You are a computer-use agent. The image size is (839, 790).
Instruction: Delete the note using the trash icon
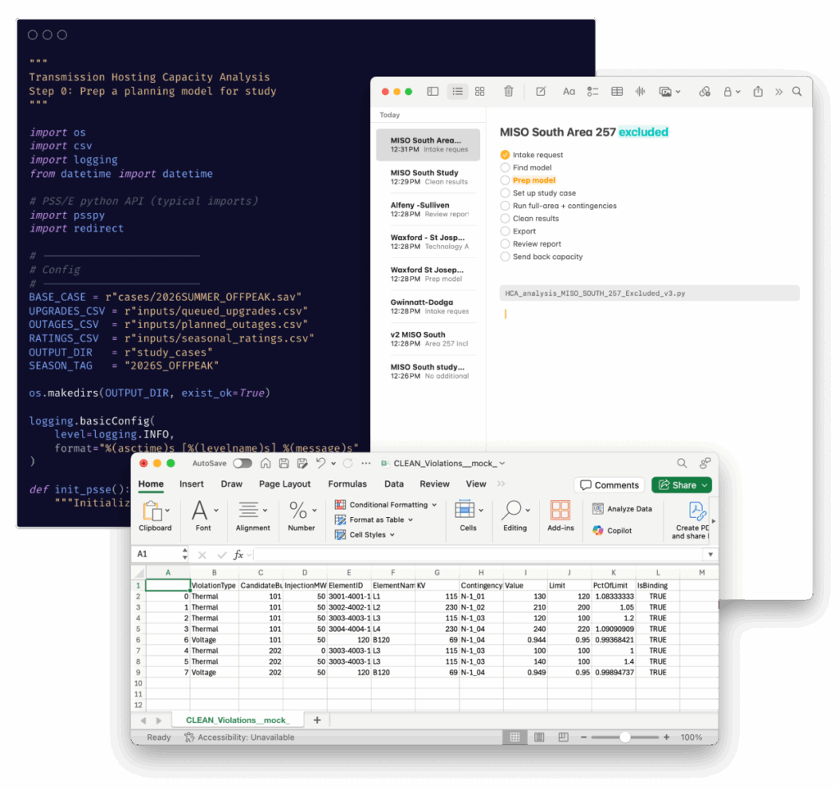click(x=508, y=92)
